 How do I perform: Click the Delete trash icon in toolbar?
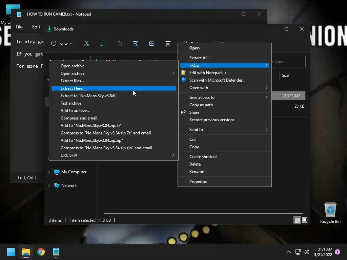click(x=168, y=43)
